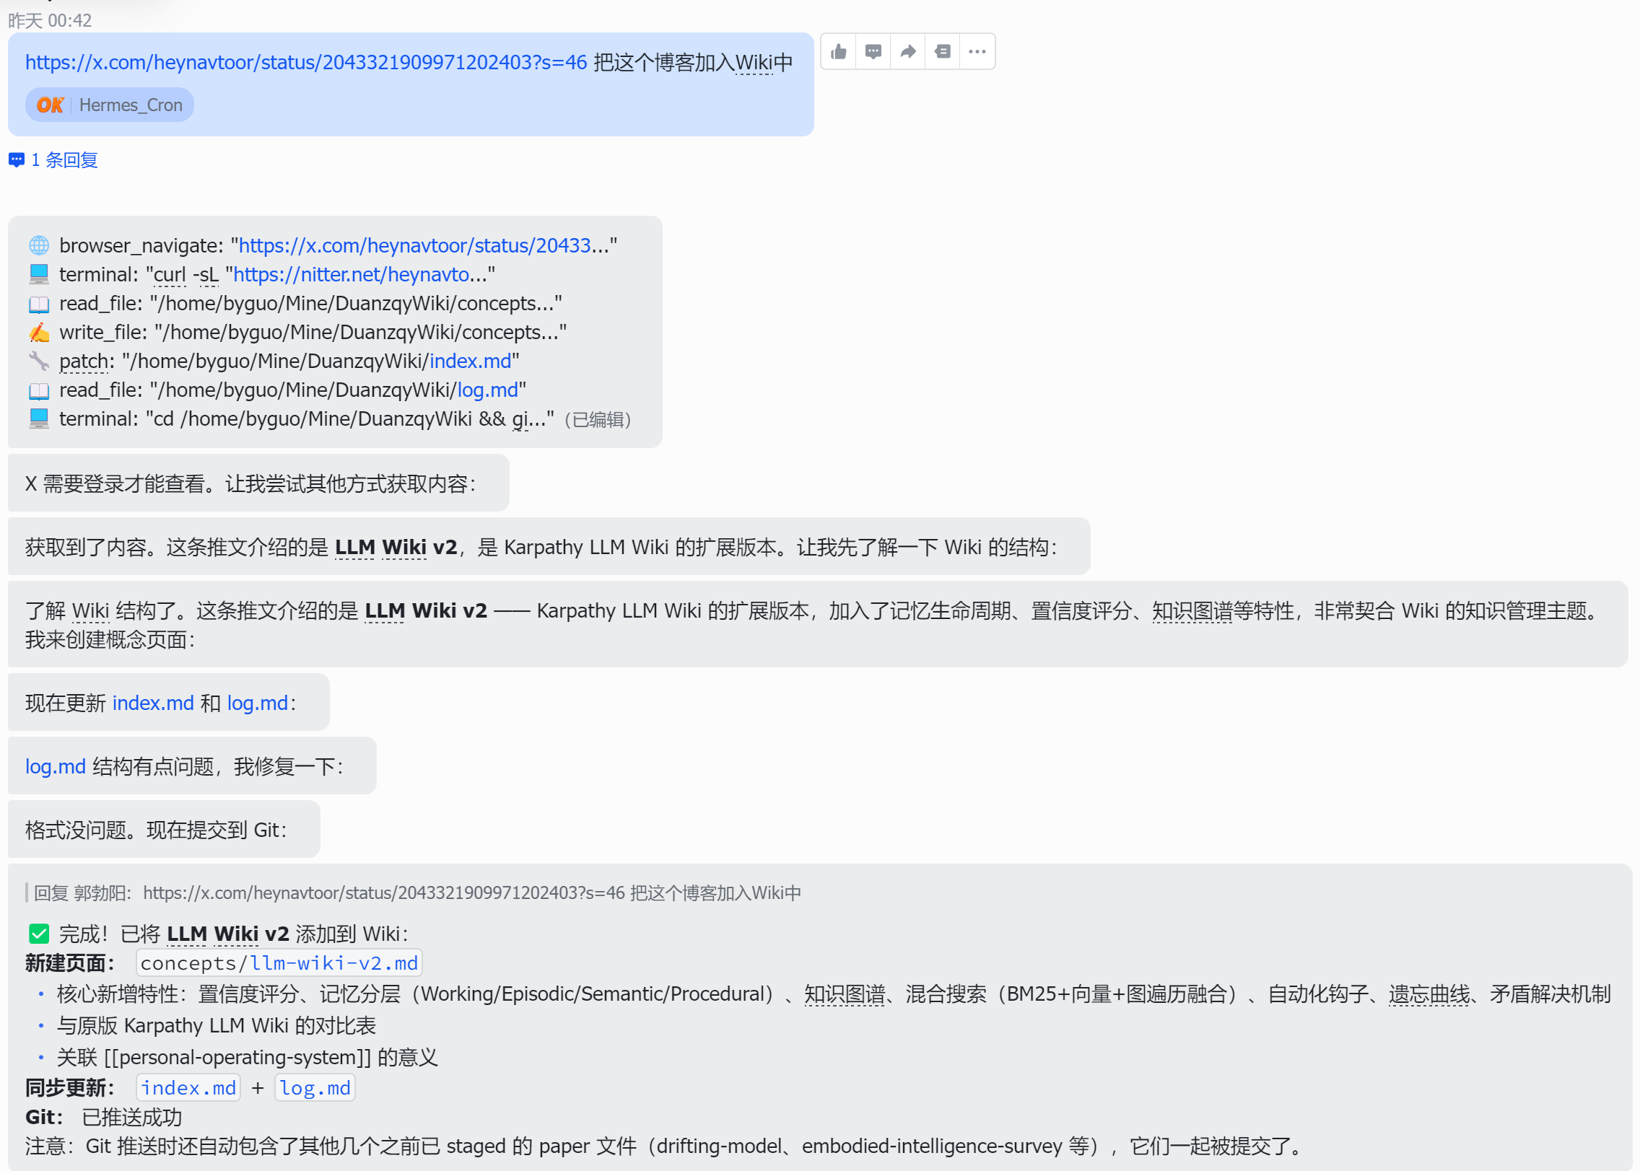Click the write_file DuanzqyWiki/concepts path text
Image resolution: width=1640 pixels, height=1171 pixels.
tap(360, 333)
